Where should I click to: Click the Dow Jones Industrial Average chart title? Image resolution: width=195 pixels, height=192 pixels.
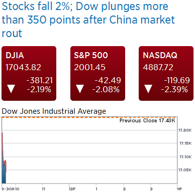point(54,111)
